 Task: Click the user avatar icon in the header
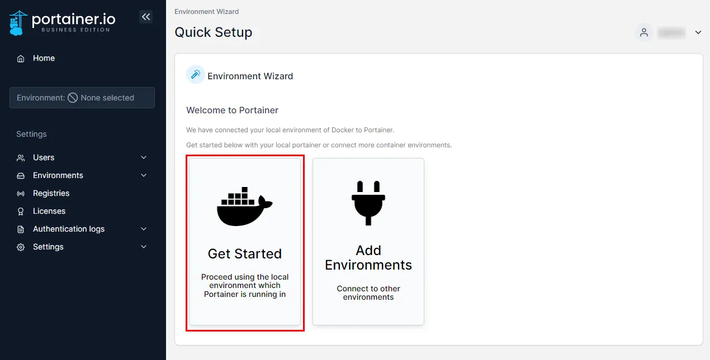(644, 32)
